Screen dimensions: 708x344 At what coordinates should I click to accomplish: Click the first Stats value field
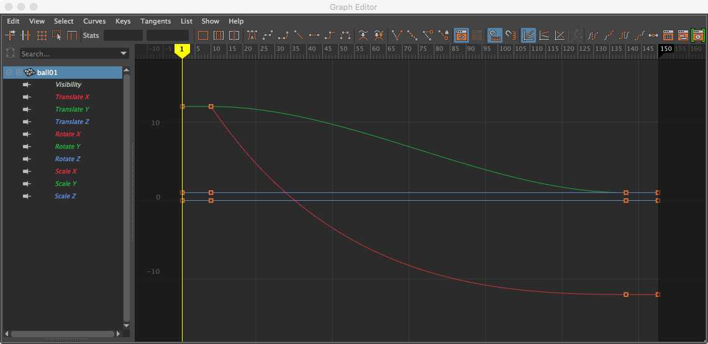pyautogui.click(x=123, y=35)
